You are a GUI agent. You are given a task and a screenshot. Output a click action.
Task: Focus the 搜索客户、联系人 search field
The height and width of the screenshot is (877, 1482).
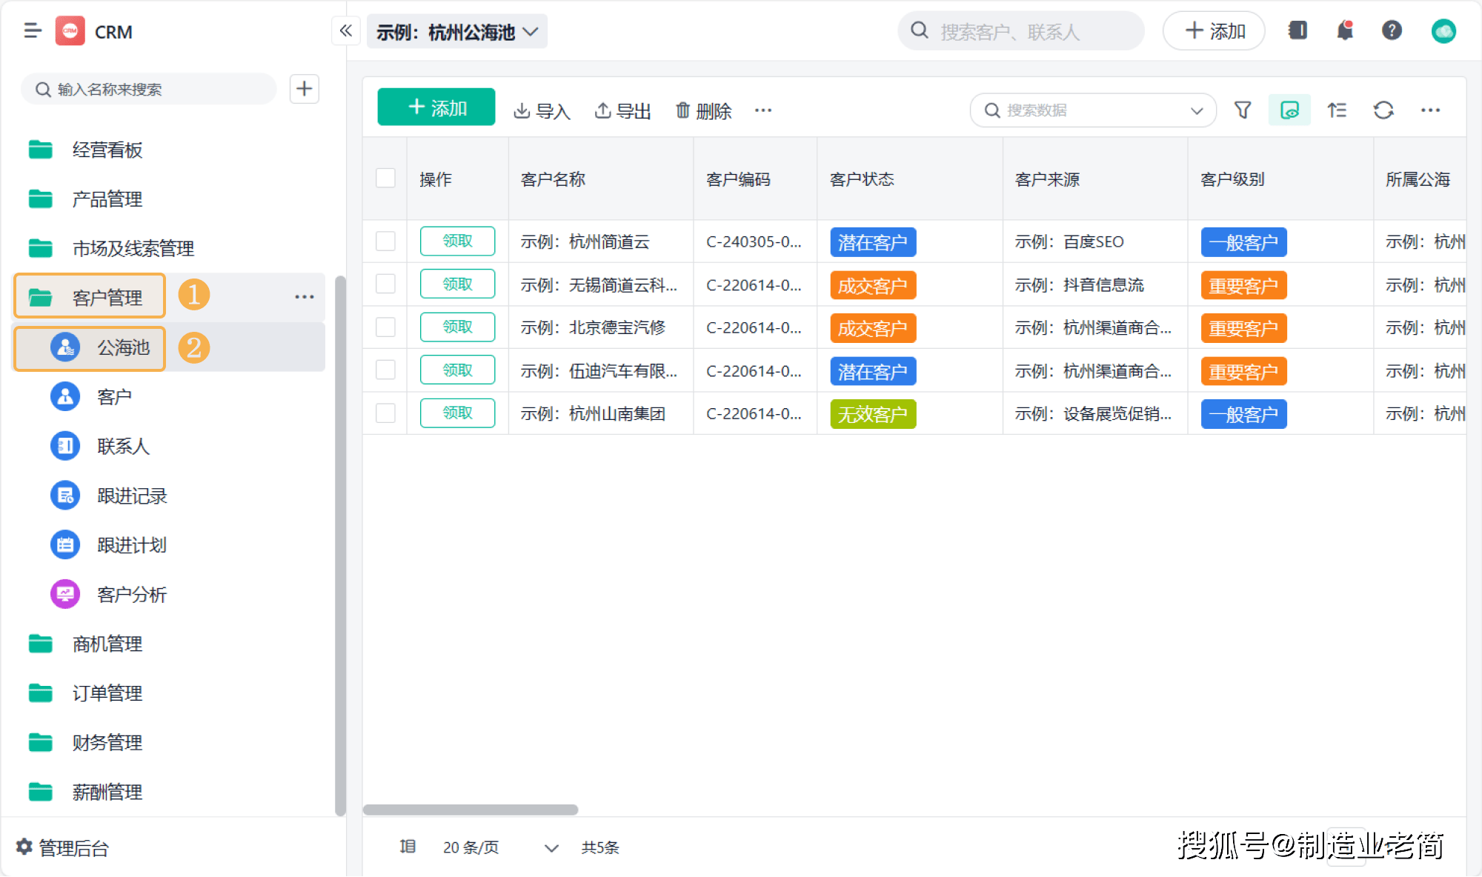point(1021,31)
